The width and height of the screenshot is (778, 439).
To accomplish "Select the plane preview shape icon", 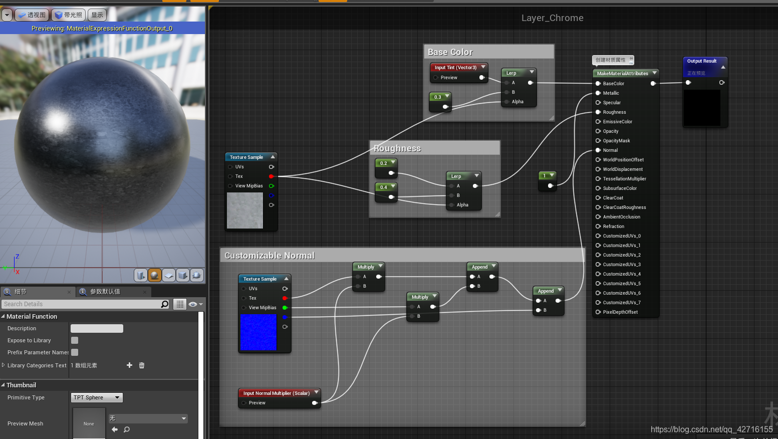I will pos(169,275).
